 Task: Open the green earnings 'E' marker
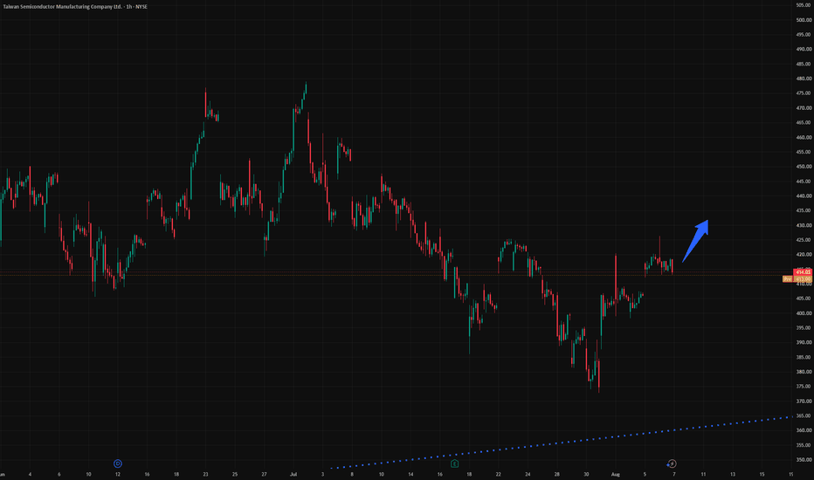pos(455,463)
